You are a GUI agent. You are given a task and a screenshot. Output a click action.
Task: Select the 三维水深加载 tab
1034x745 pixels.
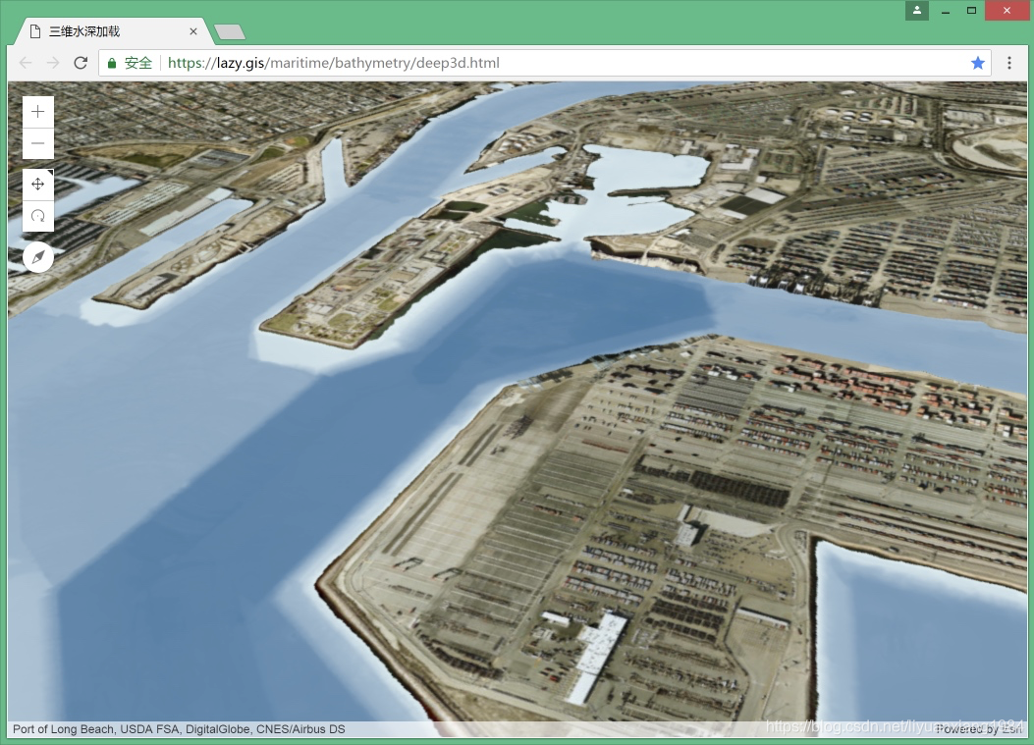[108, 31]
